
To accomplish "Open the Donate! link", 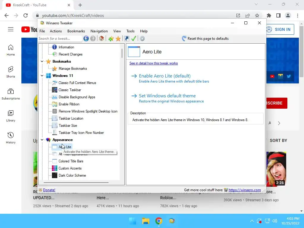I will (x=49, y=190).
